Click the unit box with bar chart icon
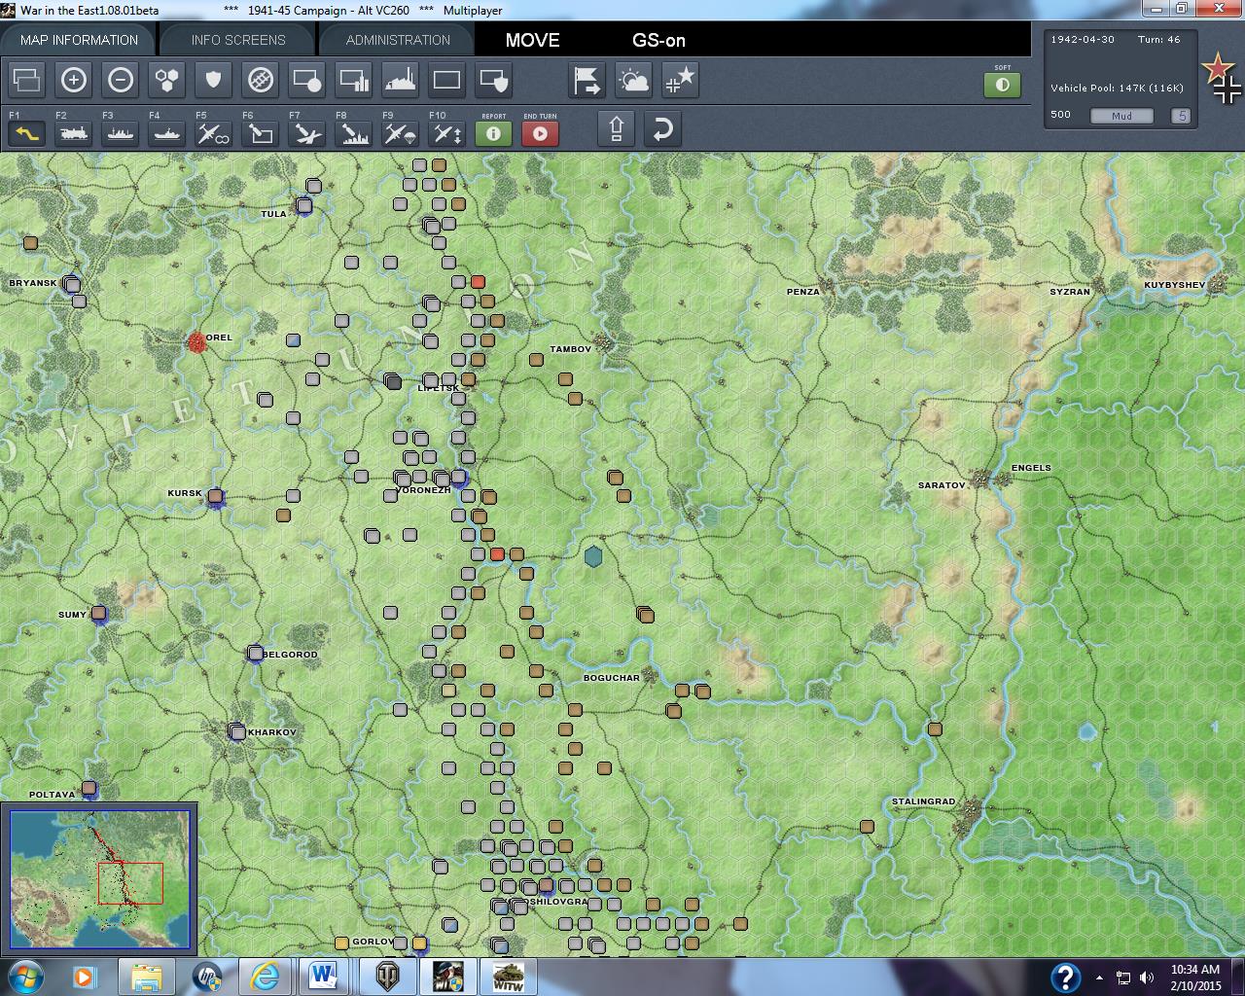The image size is (1245, 996). (354, 80)
